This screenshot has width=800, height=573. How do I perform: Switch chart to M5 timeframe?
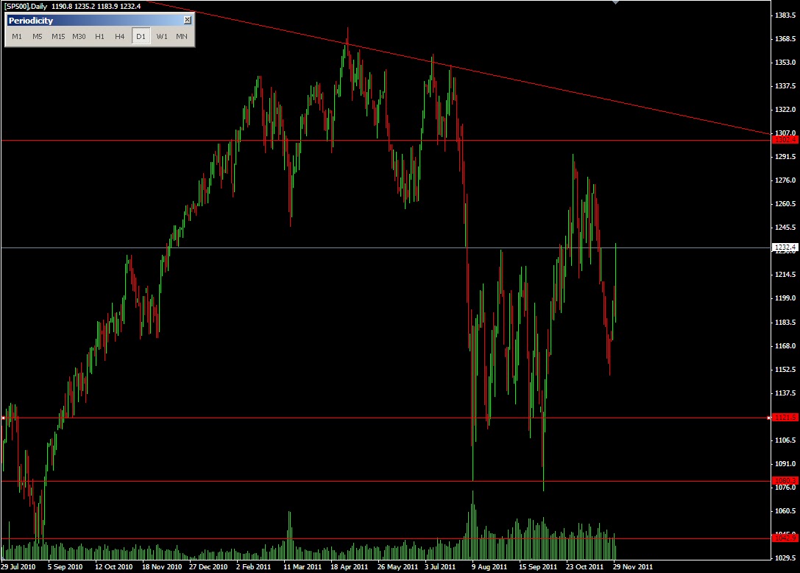[38, 36]
